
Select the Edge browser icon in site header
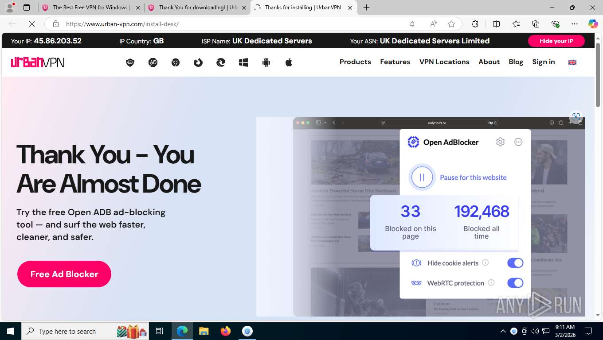click(x=221, y=62)
